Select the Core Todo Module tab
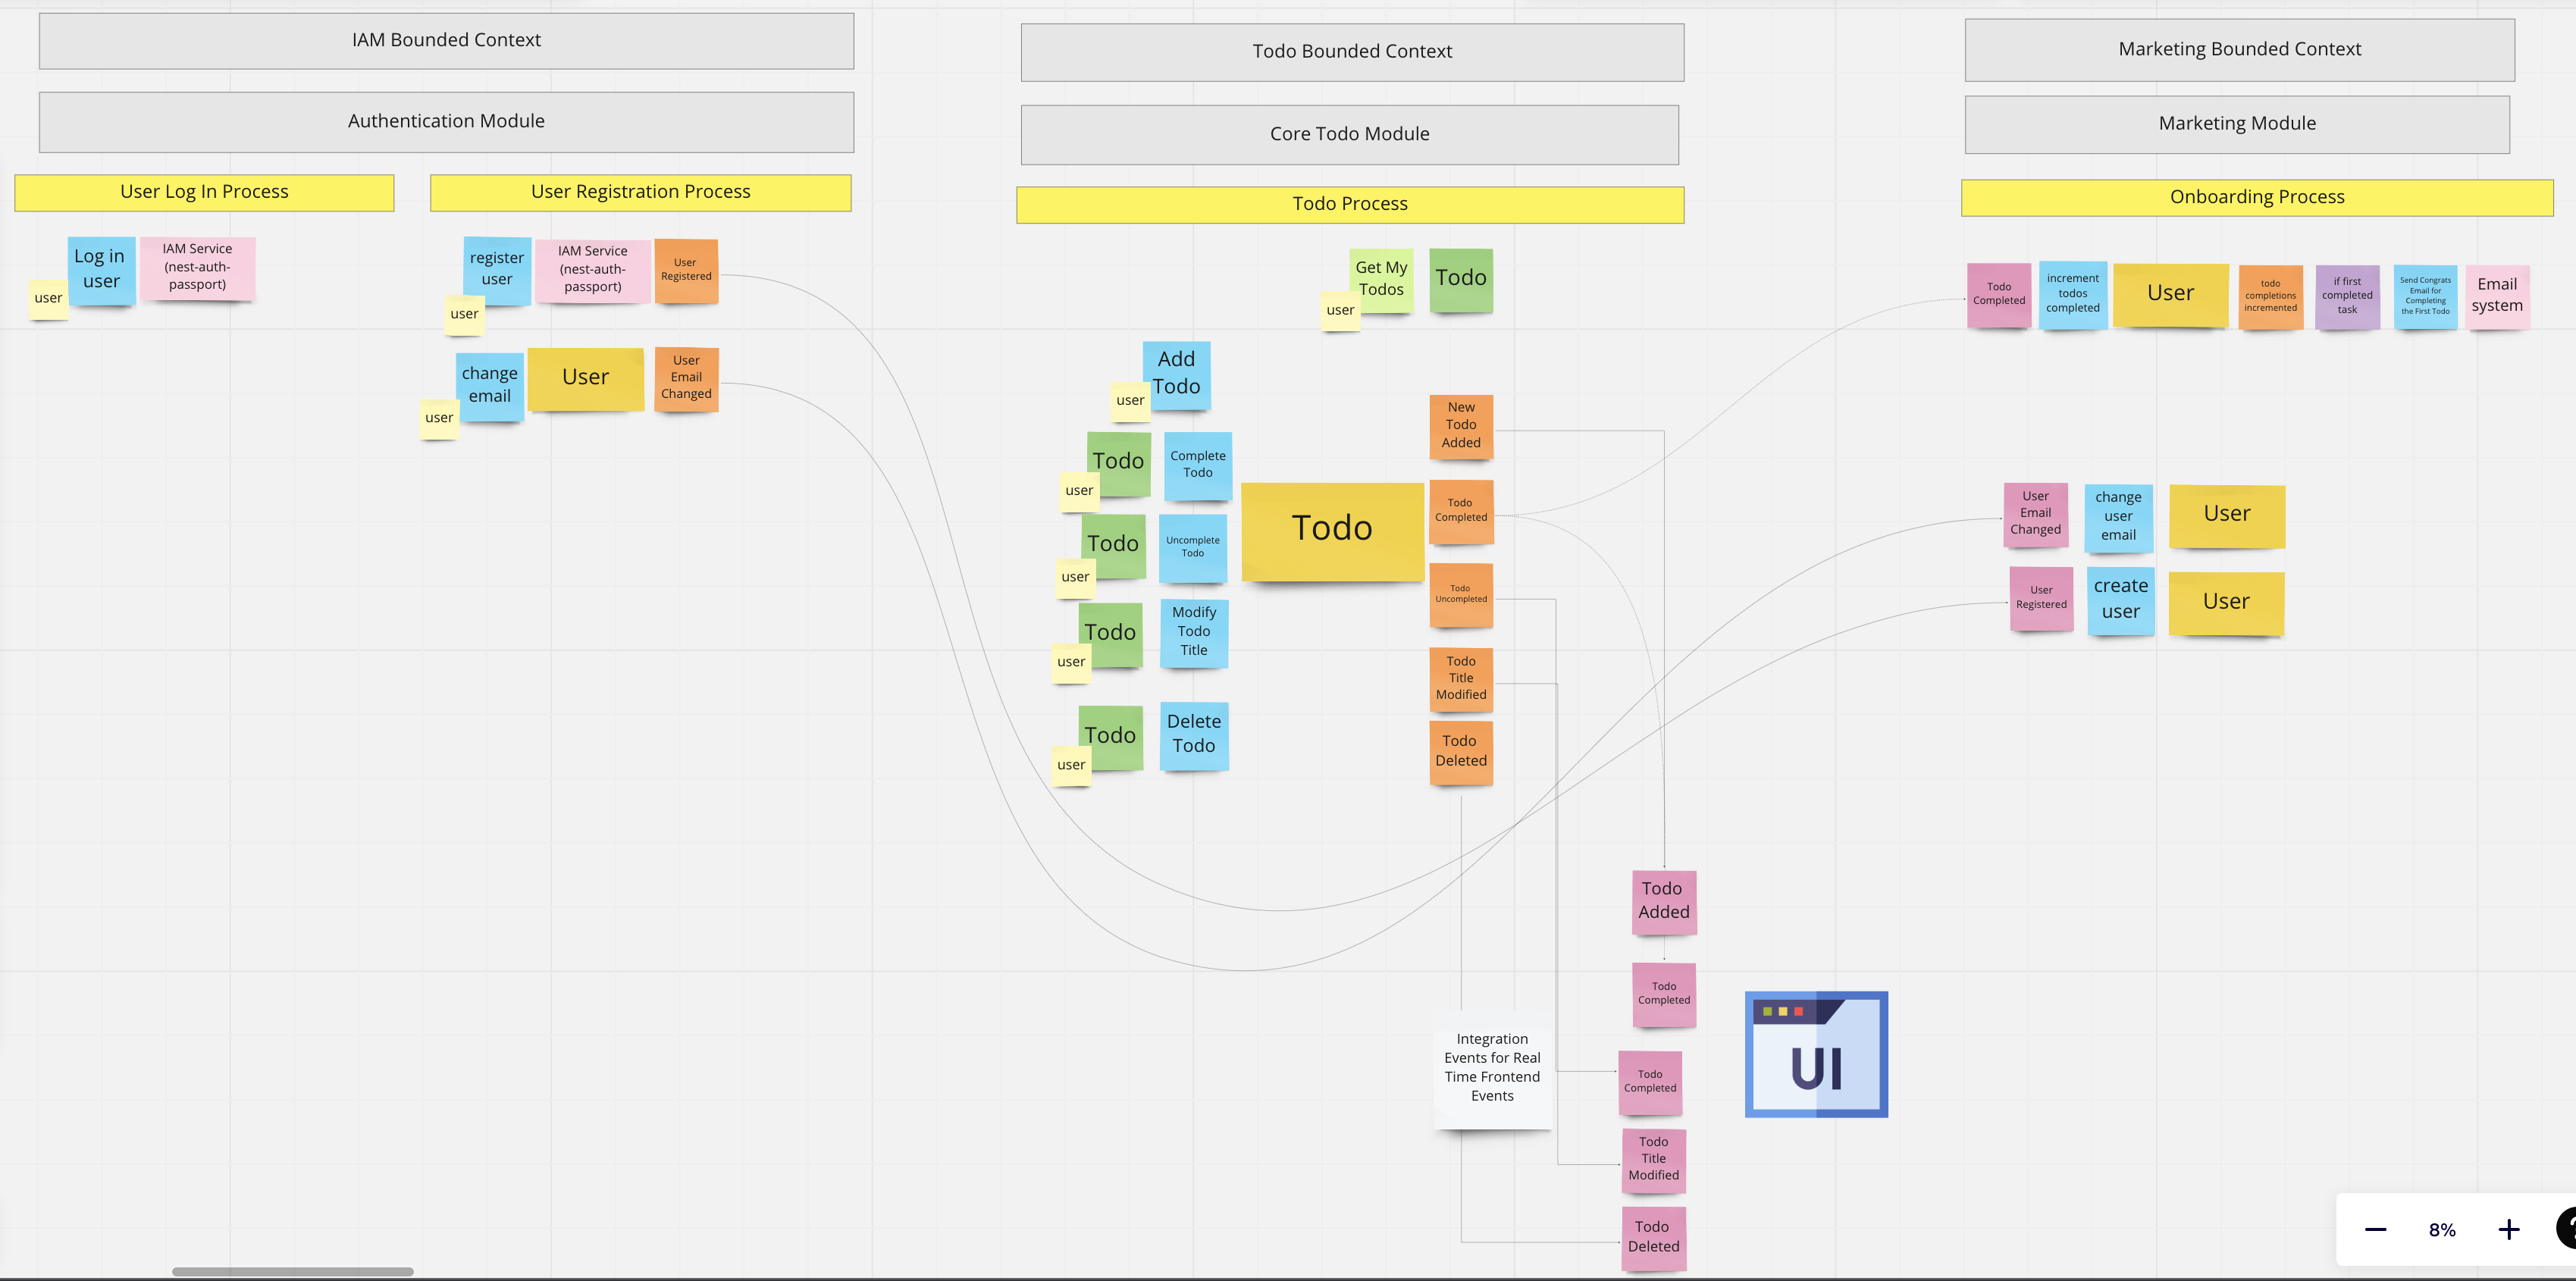The width and height of the screenshot is (2576, 1281). tap(1349, 133)
